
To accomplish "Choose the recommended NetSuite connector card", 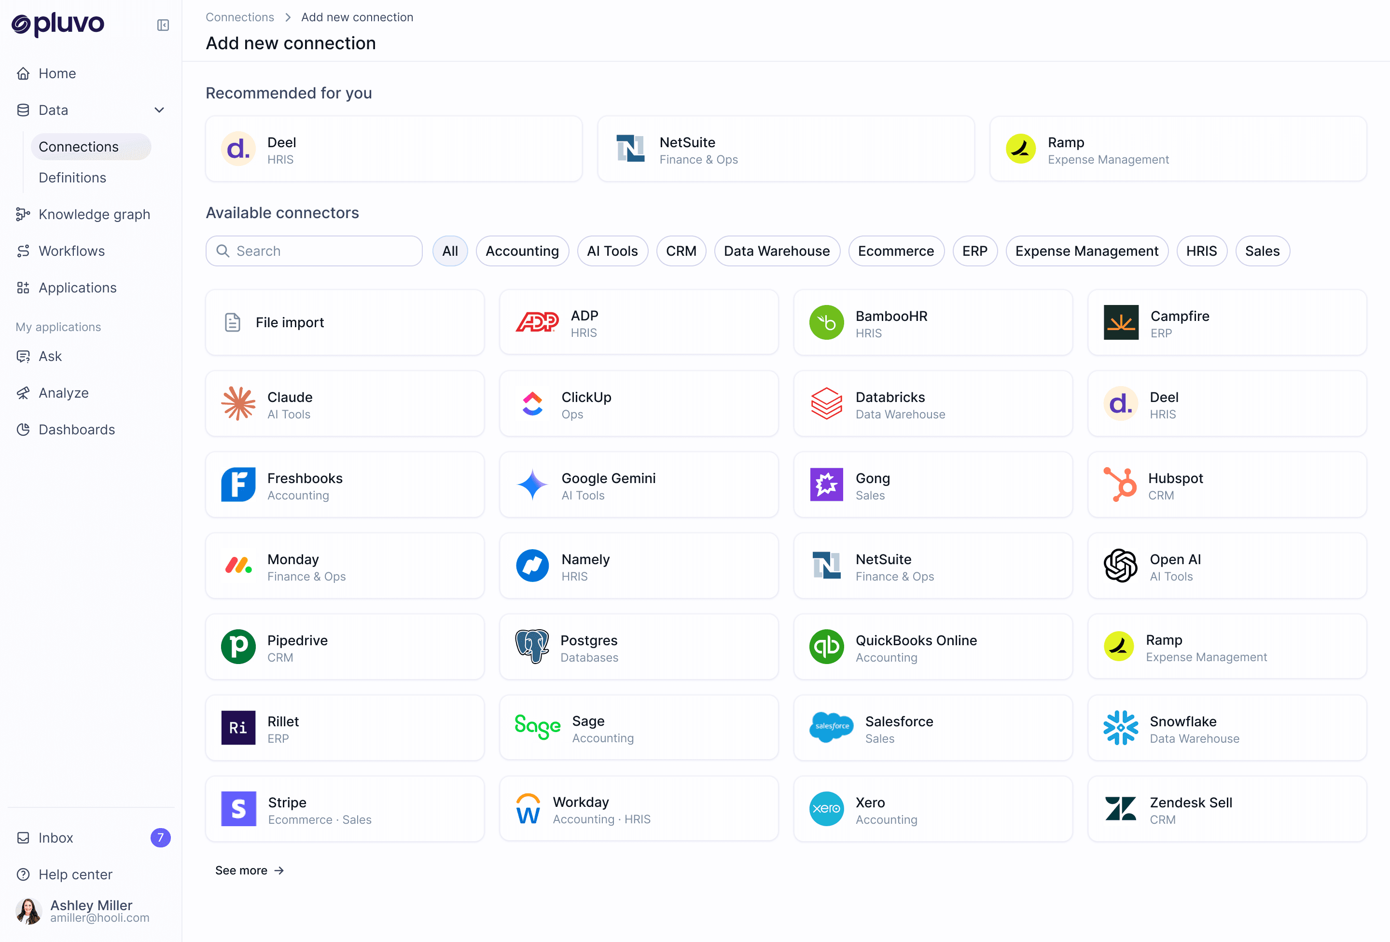I will click(x=786, y=149).
